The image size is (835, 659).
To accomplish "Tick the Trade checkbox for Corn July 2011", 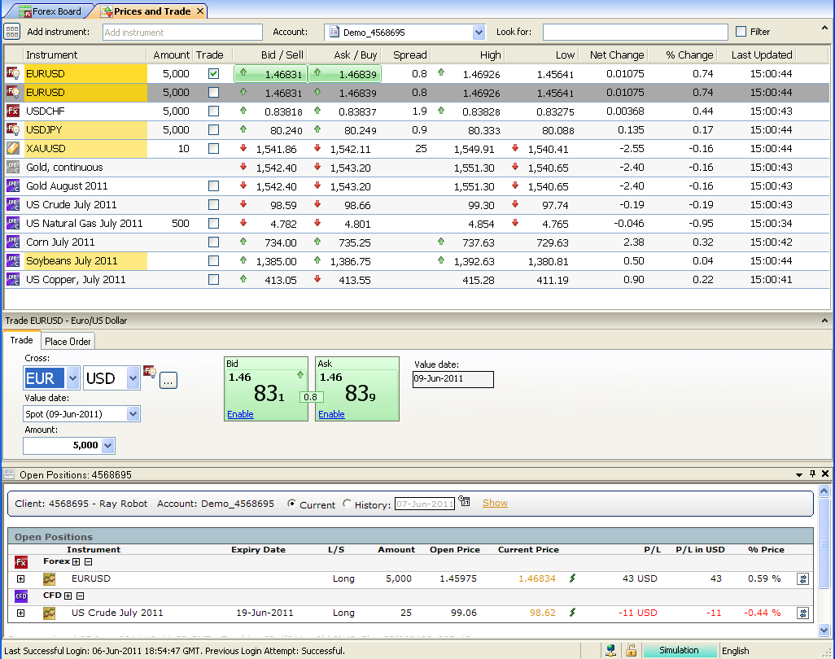I will [213, 242].
